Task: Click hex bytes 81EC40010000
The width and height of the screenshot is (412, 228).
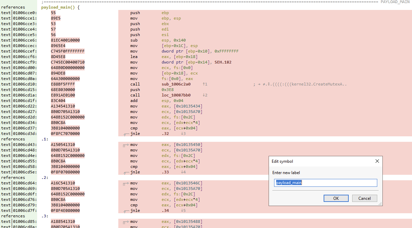Action: [x=65, y=40]
